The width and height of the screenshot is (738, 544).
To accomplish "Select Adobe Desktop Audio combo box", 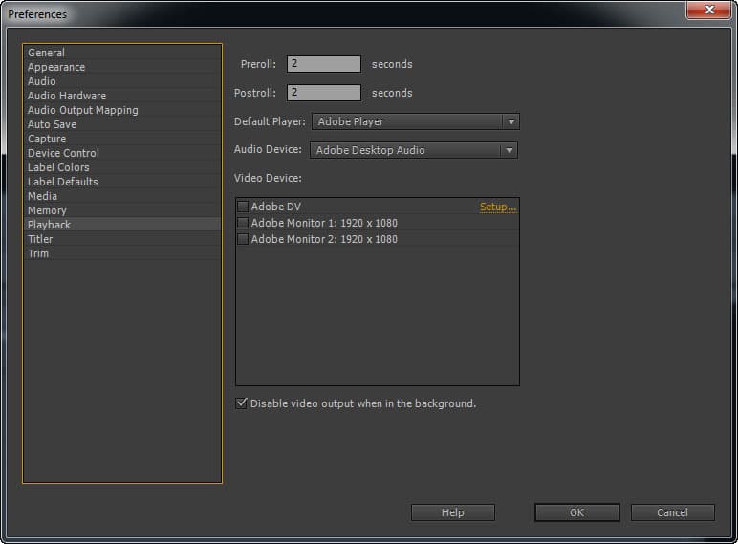I will click(414, 150).
